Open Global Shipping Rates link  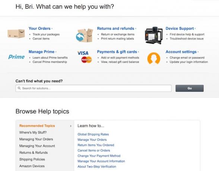[x=93, y=134]
